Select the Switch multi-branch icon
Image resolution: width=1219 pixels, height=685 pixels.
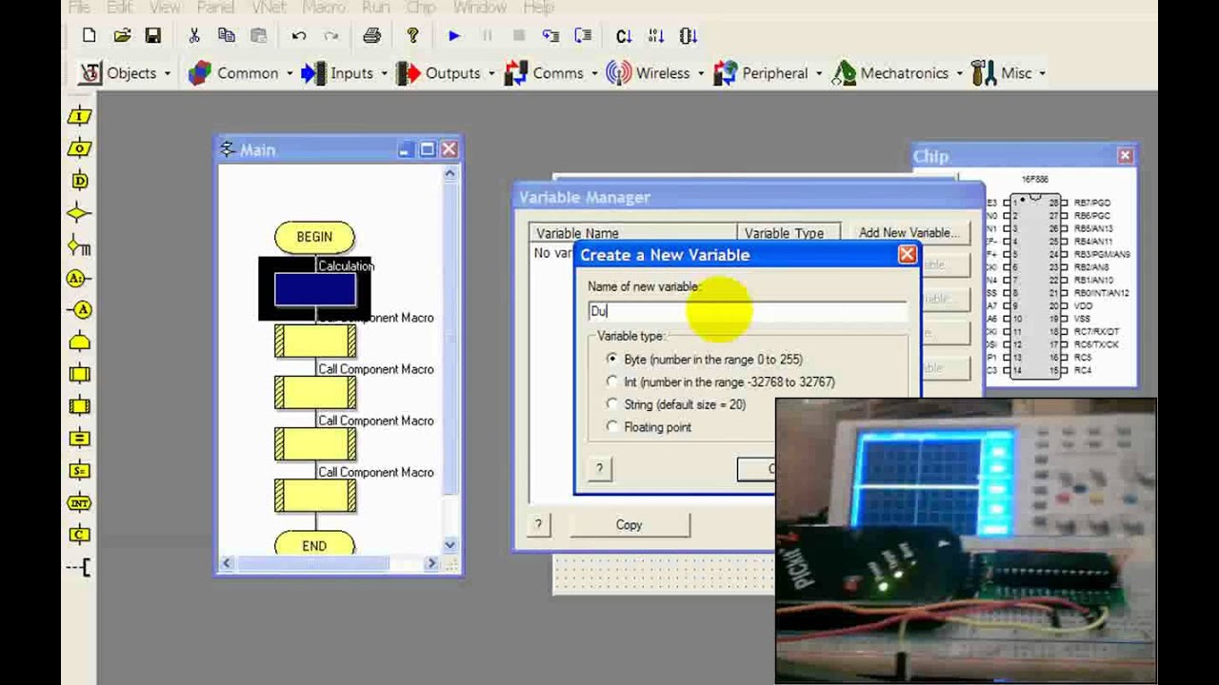[80, 245]
